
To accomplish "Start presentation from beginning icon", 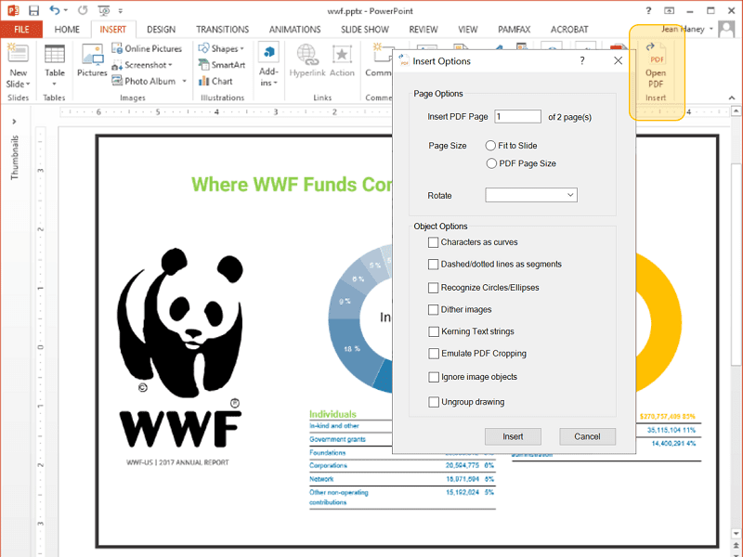I will point(103,10).
